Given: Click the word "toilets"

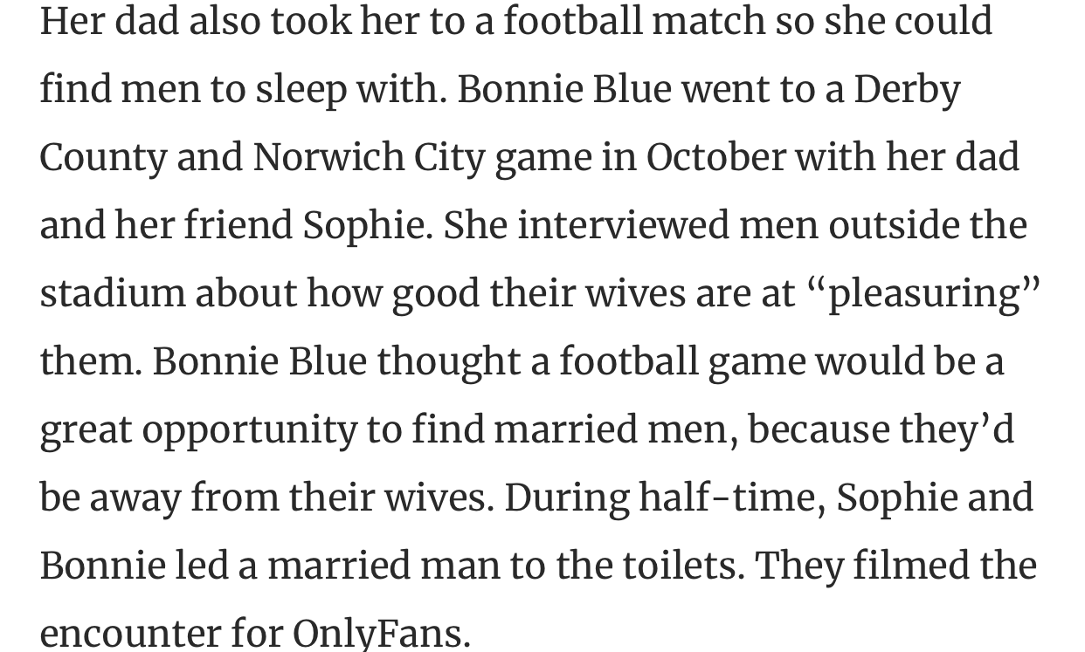Looking at the screenshot, I should pos(681,566).
